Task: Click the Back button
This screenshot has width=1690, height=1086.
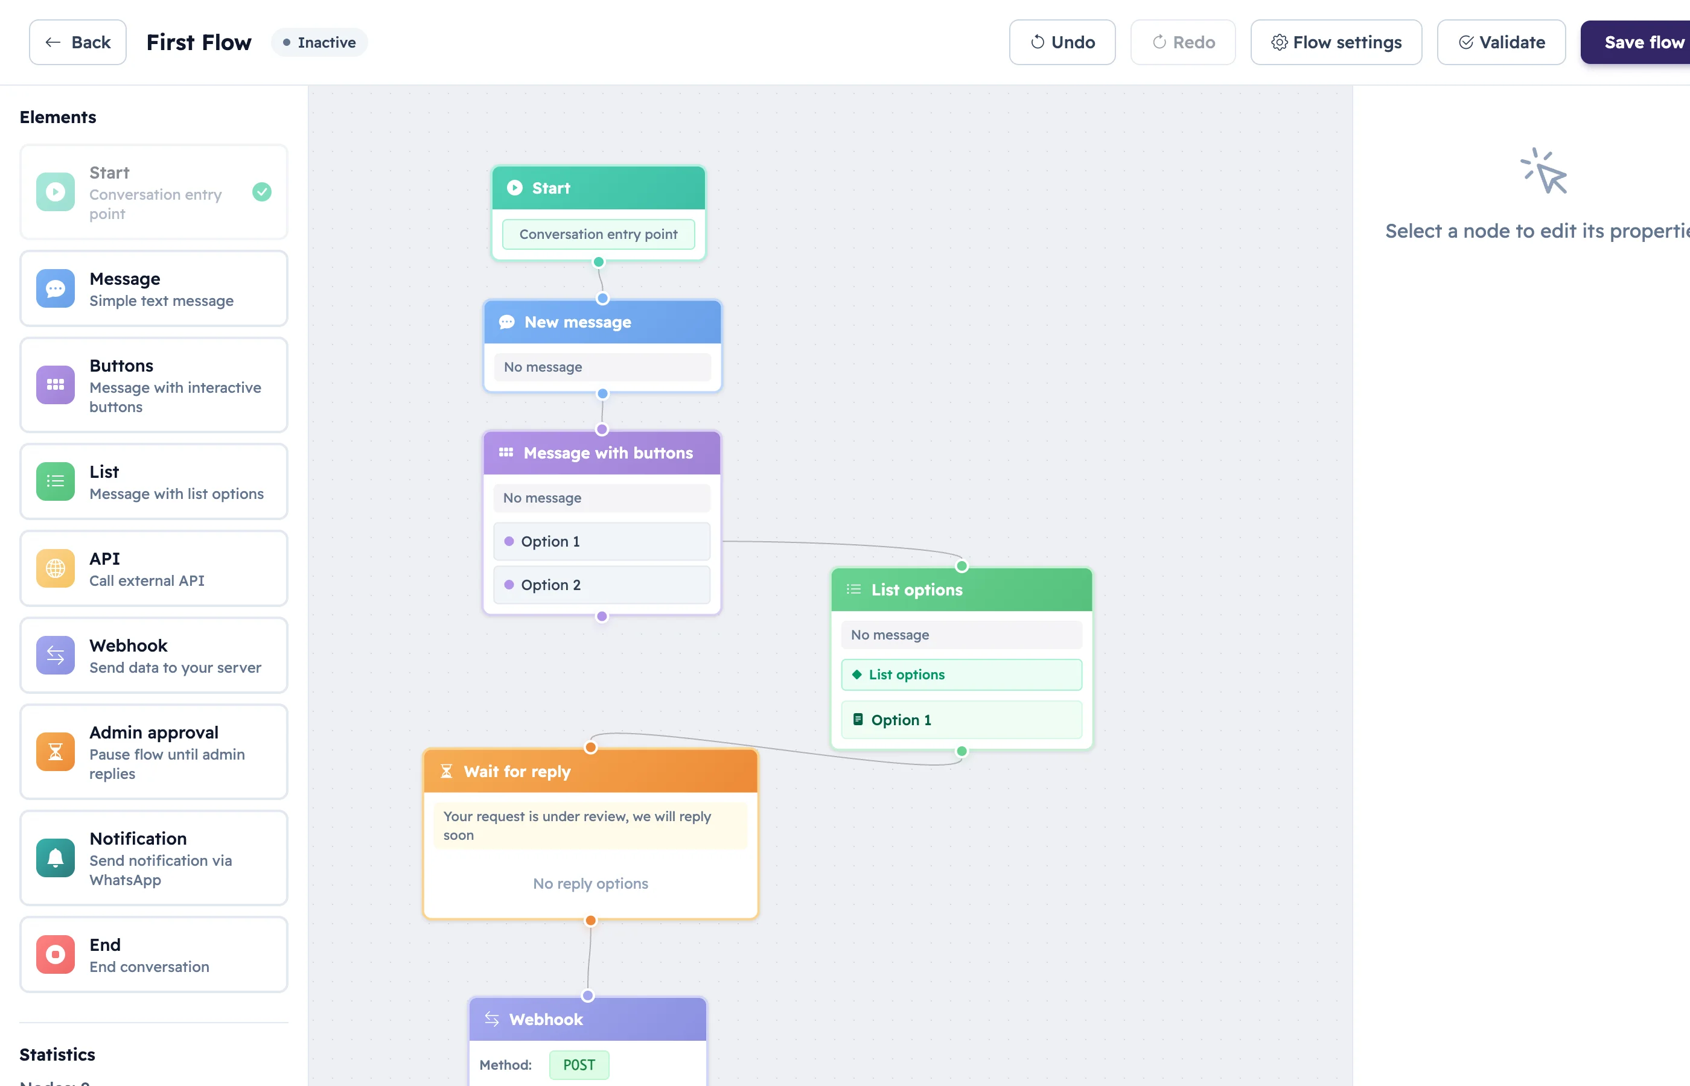Action: (x=78, y=42)
